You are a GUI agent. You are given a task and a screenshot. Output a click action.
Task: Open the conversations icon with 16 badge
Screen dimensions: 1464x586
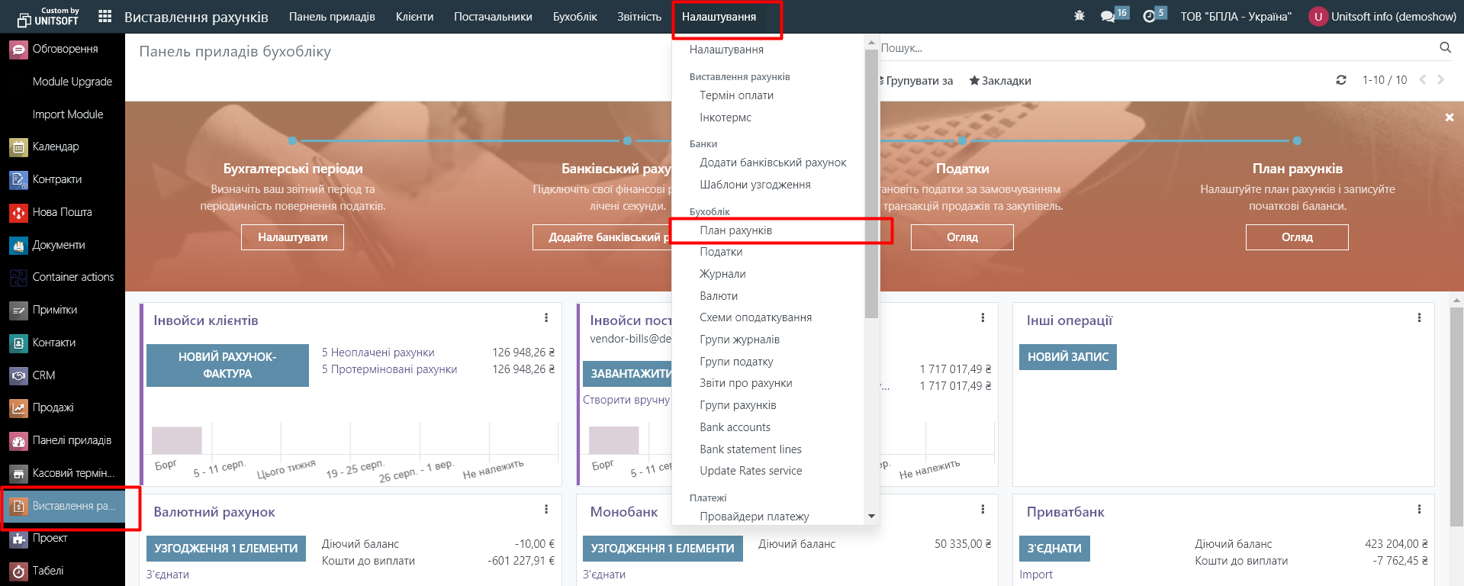(x=1108, y=16)
